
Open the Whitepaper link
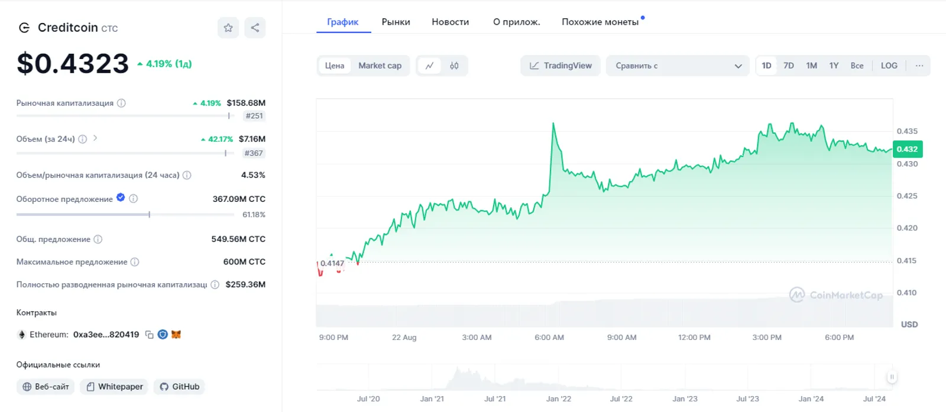point(114,387)
